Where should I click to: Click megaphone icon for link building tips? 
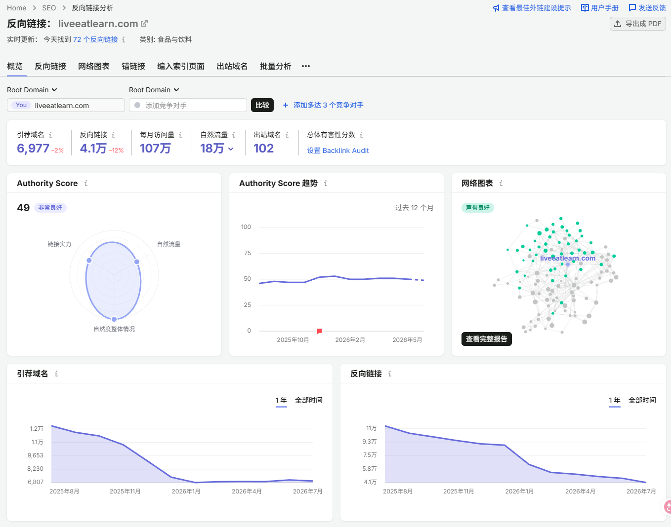click(x=496, y=8)
